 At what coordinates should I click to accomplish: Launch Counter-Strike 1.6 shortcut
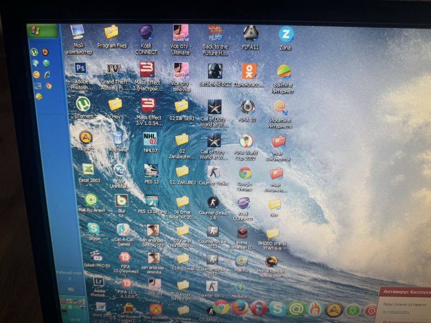(x=212, y=209)
